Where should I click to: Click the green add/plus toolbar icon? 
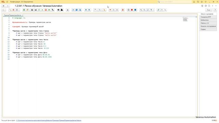[x=24, y=10]
